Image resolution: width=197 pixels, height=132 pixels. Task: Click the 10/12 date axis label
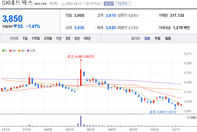pos(176,130)
